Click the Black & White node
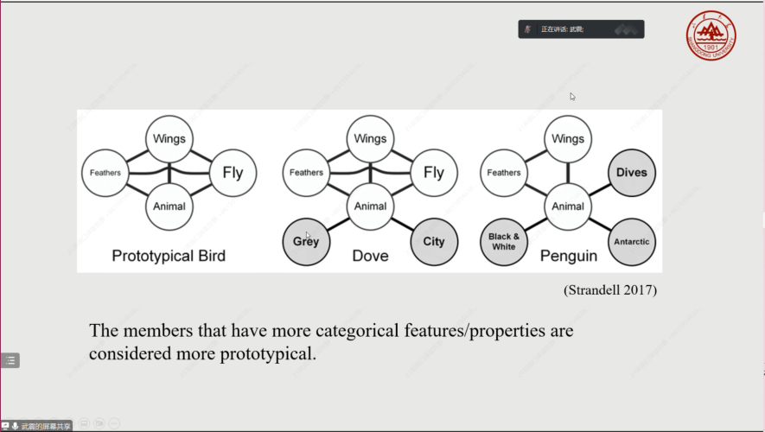The height and width of the screenshot is (432, 765). pyautogui.click(x=503, y=241)
